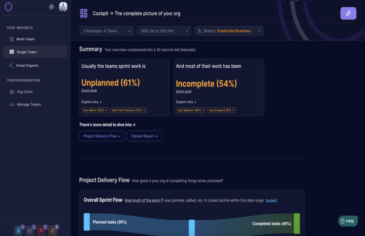This screenshot has width=365, height=236.
Task: Click the red flag icon labeled 'F'
Action: 41,230
